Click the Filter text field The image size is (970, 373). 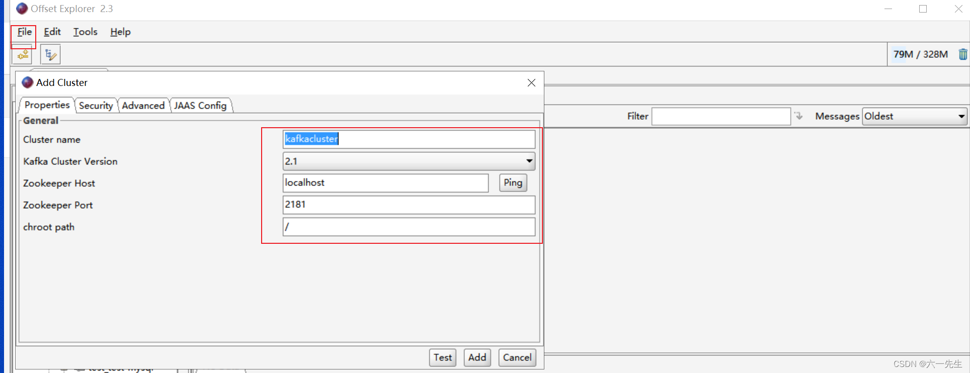click(721, 116)
